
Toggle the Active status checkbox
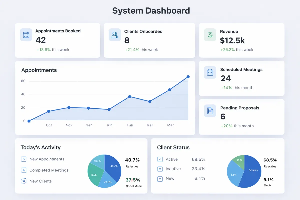[x=160, y=159]
